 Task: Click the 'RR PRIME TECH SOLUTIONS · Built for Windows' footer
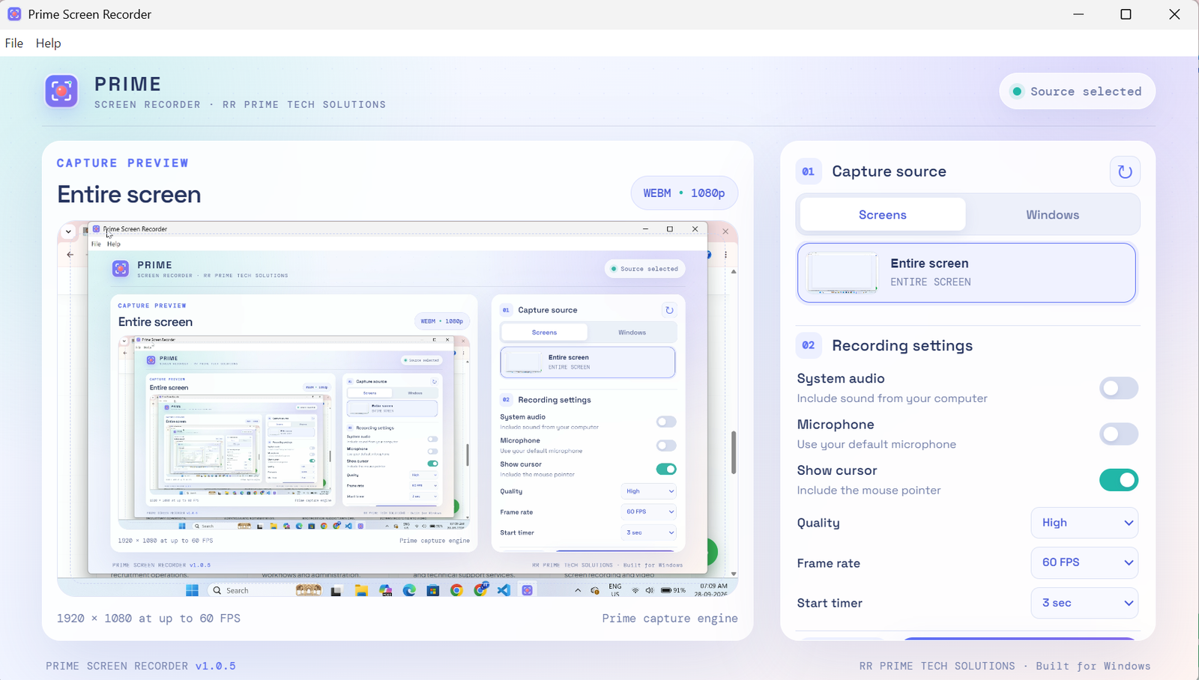[1005, 666]
